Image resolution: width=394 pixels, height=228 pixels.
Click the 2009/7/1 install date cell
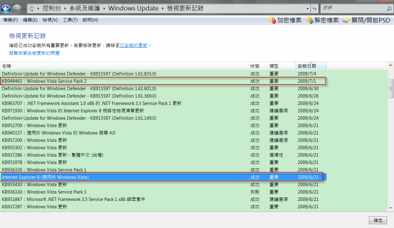(x=307, y=81)
